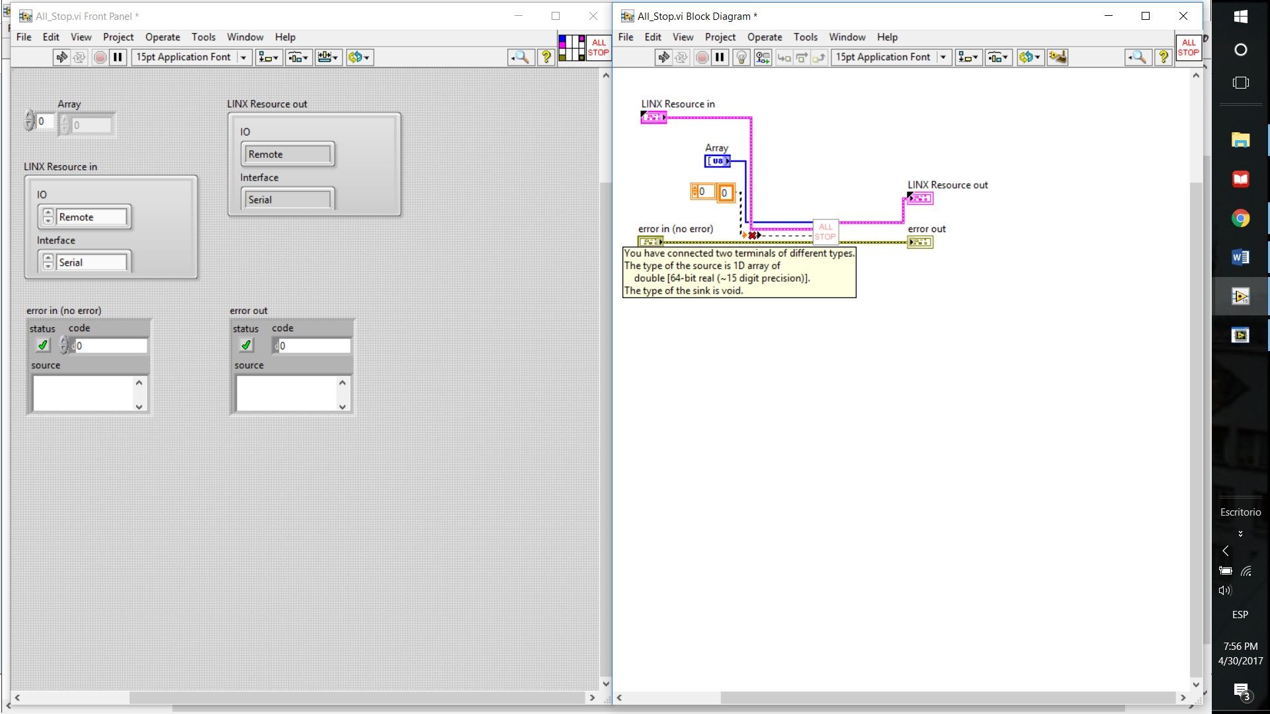Viewport: 1270px width, 714px height.
Task: Open the Align Objects dropdown
Action: (968, 58)
